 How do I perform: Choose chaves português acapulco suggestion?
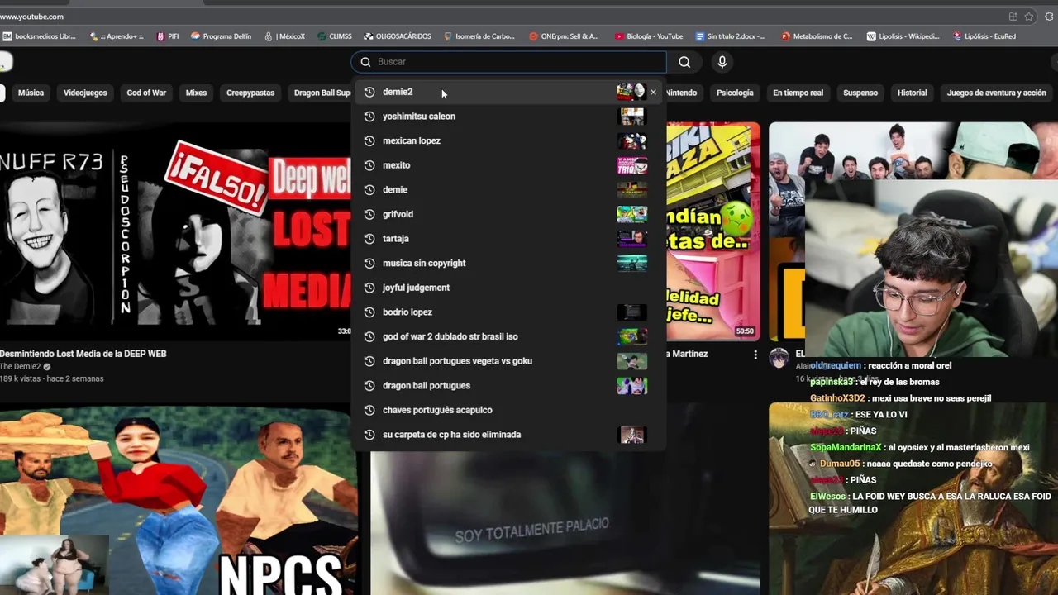tap(508, 410)
